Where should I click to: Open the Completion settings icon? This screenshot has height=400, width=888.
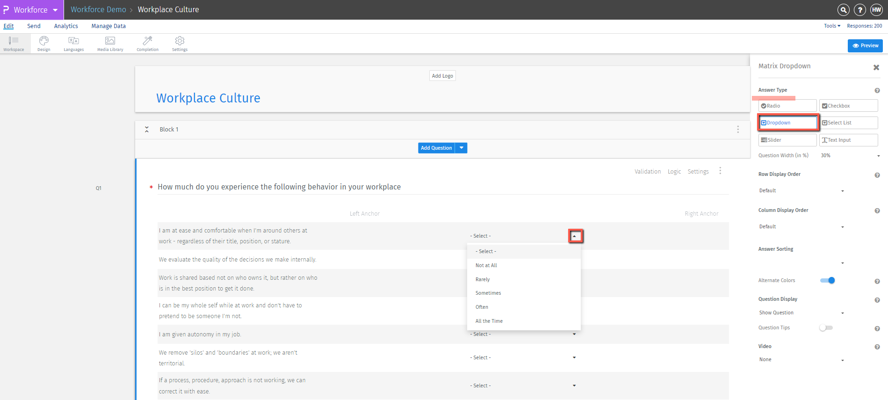(x=147, y=44)
